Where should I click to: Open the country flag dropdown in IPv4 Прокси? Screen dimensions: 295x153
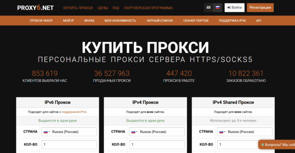134,132
